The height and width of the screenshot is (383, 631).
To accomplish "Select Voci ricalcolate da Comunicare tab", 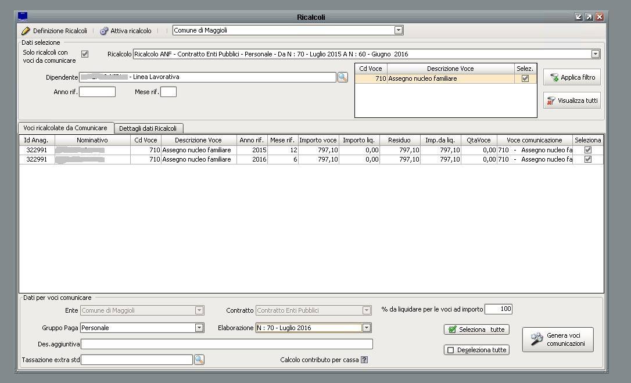I will [x=65, y=128].
